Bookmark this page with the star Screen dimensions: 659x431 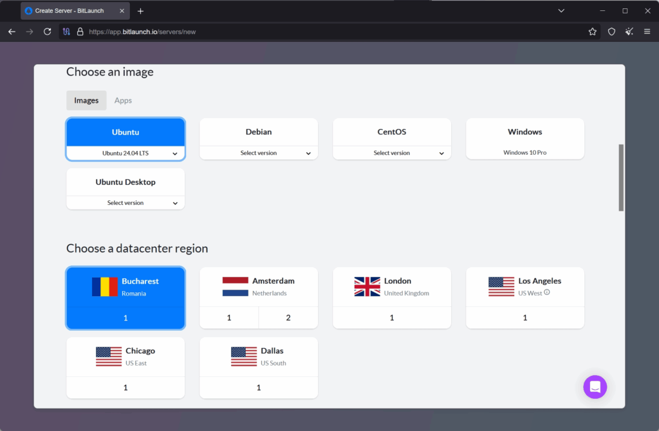[593, 31]
